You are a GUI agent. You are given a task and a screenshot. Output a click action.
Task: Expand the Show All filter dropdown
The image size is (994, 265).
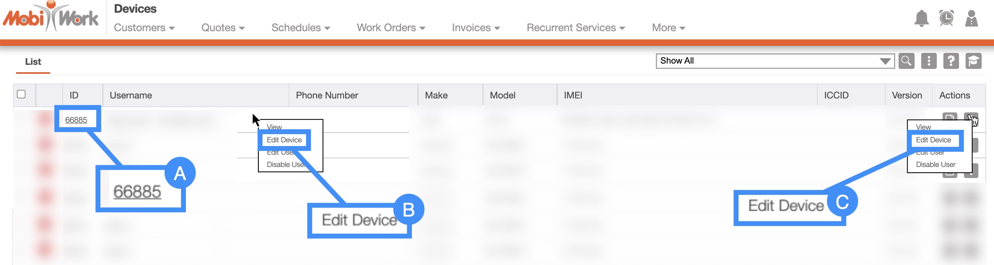tap(775, 61)
